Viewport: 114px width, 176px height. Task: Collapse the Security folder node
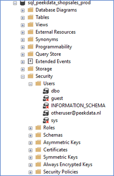23,77
